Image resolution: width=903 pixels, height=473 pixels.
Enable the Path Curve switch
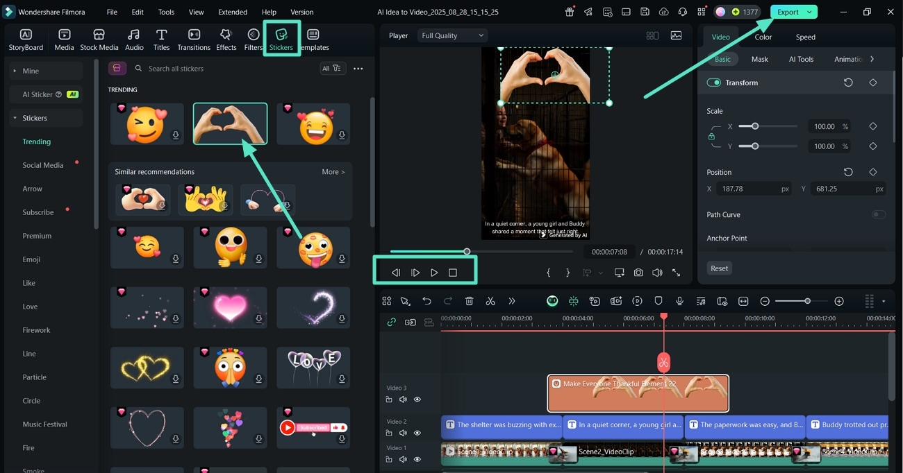coord(879,214)
